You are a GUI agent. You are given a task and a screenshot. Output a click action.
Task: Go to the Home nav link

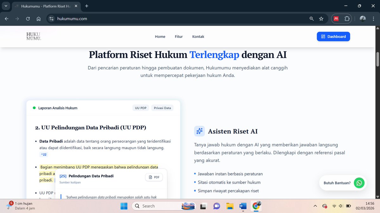point(160,37)
